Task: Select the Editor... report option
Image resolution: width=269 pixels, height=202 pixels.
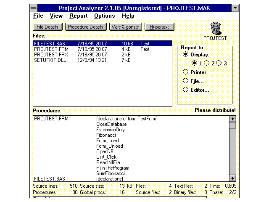Action: [x=186, y=90]
